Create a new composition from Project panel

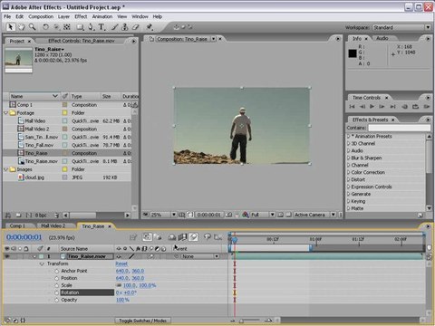(29, 216)
